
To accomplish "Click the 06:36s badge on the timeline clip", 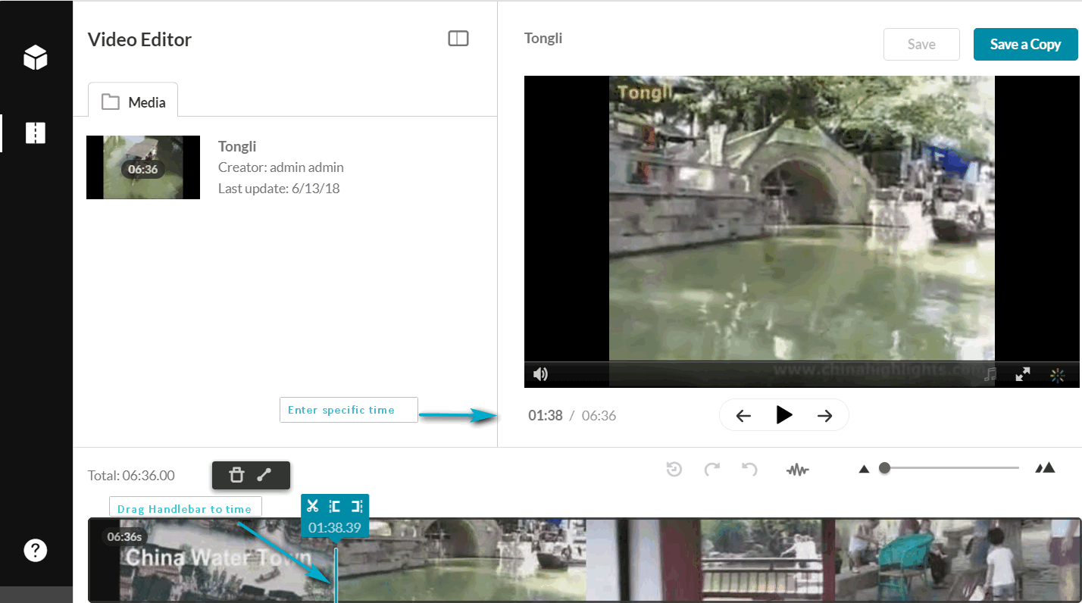I will tap(125, 537).
